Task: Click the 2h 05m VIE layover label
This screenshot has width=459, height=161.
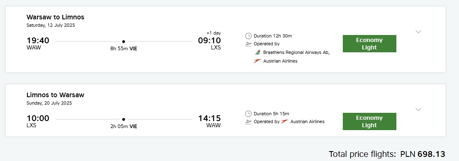Action: tap(124, 126)
